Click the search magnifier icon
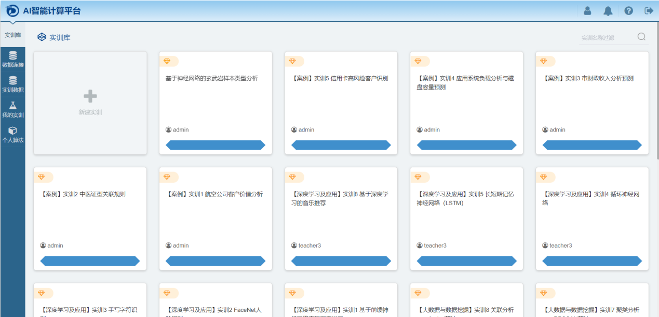The image size is (659, 317). 641,37
